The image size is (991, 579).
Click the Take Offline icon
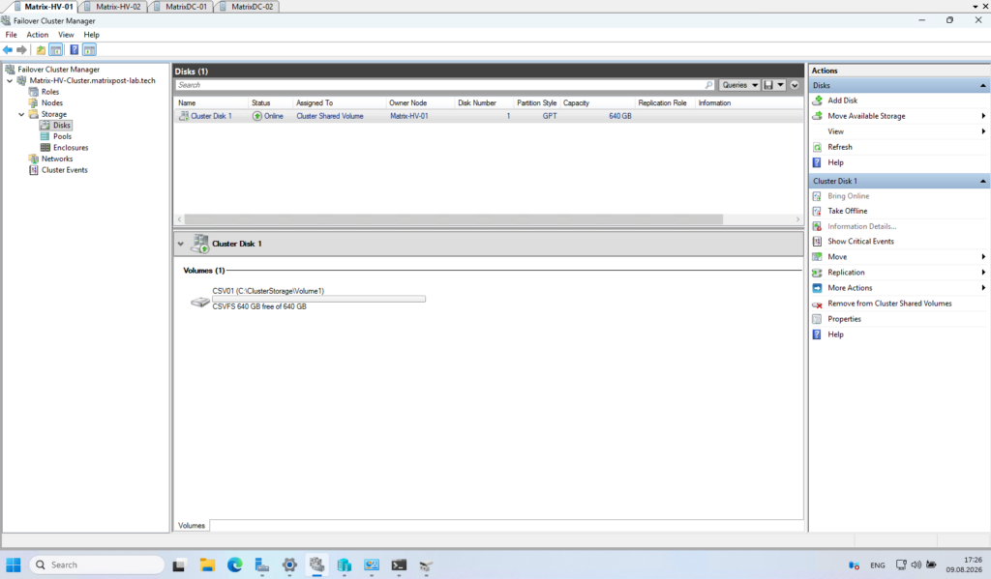(817, 211)
